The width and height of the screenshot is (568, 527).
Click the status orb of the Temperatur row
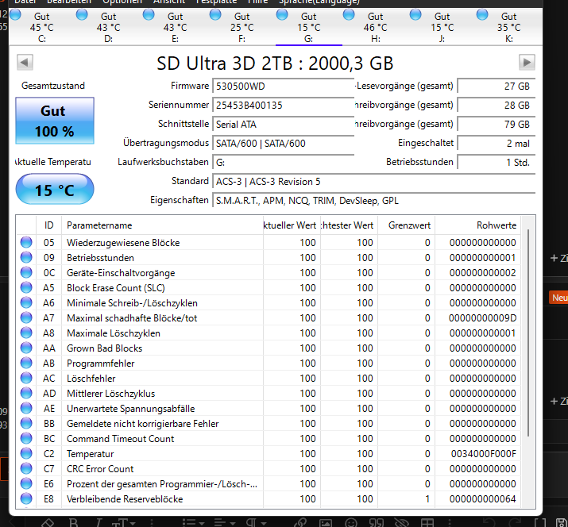pyautogui.click(x=26, y=453)
